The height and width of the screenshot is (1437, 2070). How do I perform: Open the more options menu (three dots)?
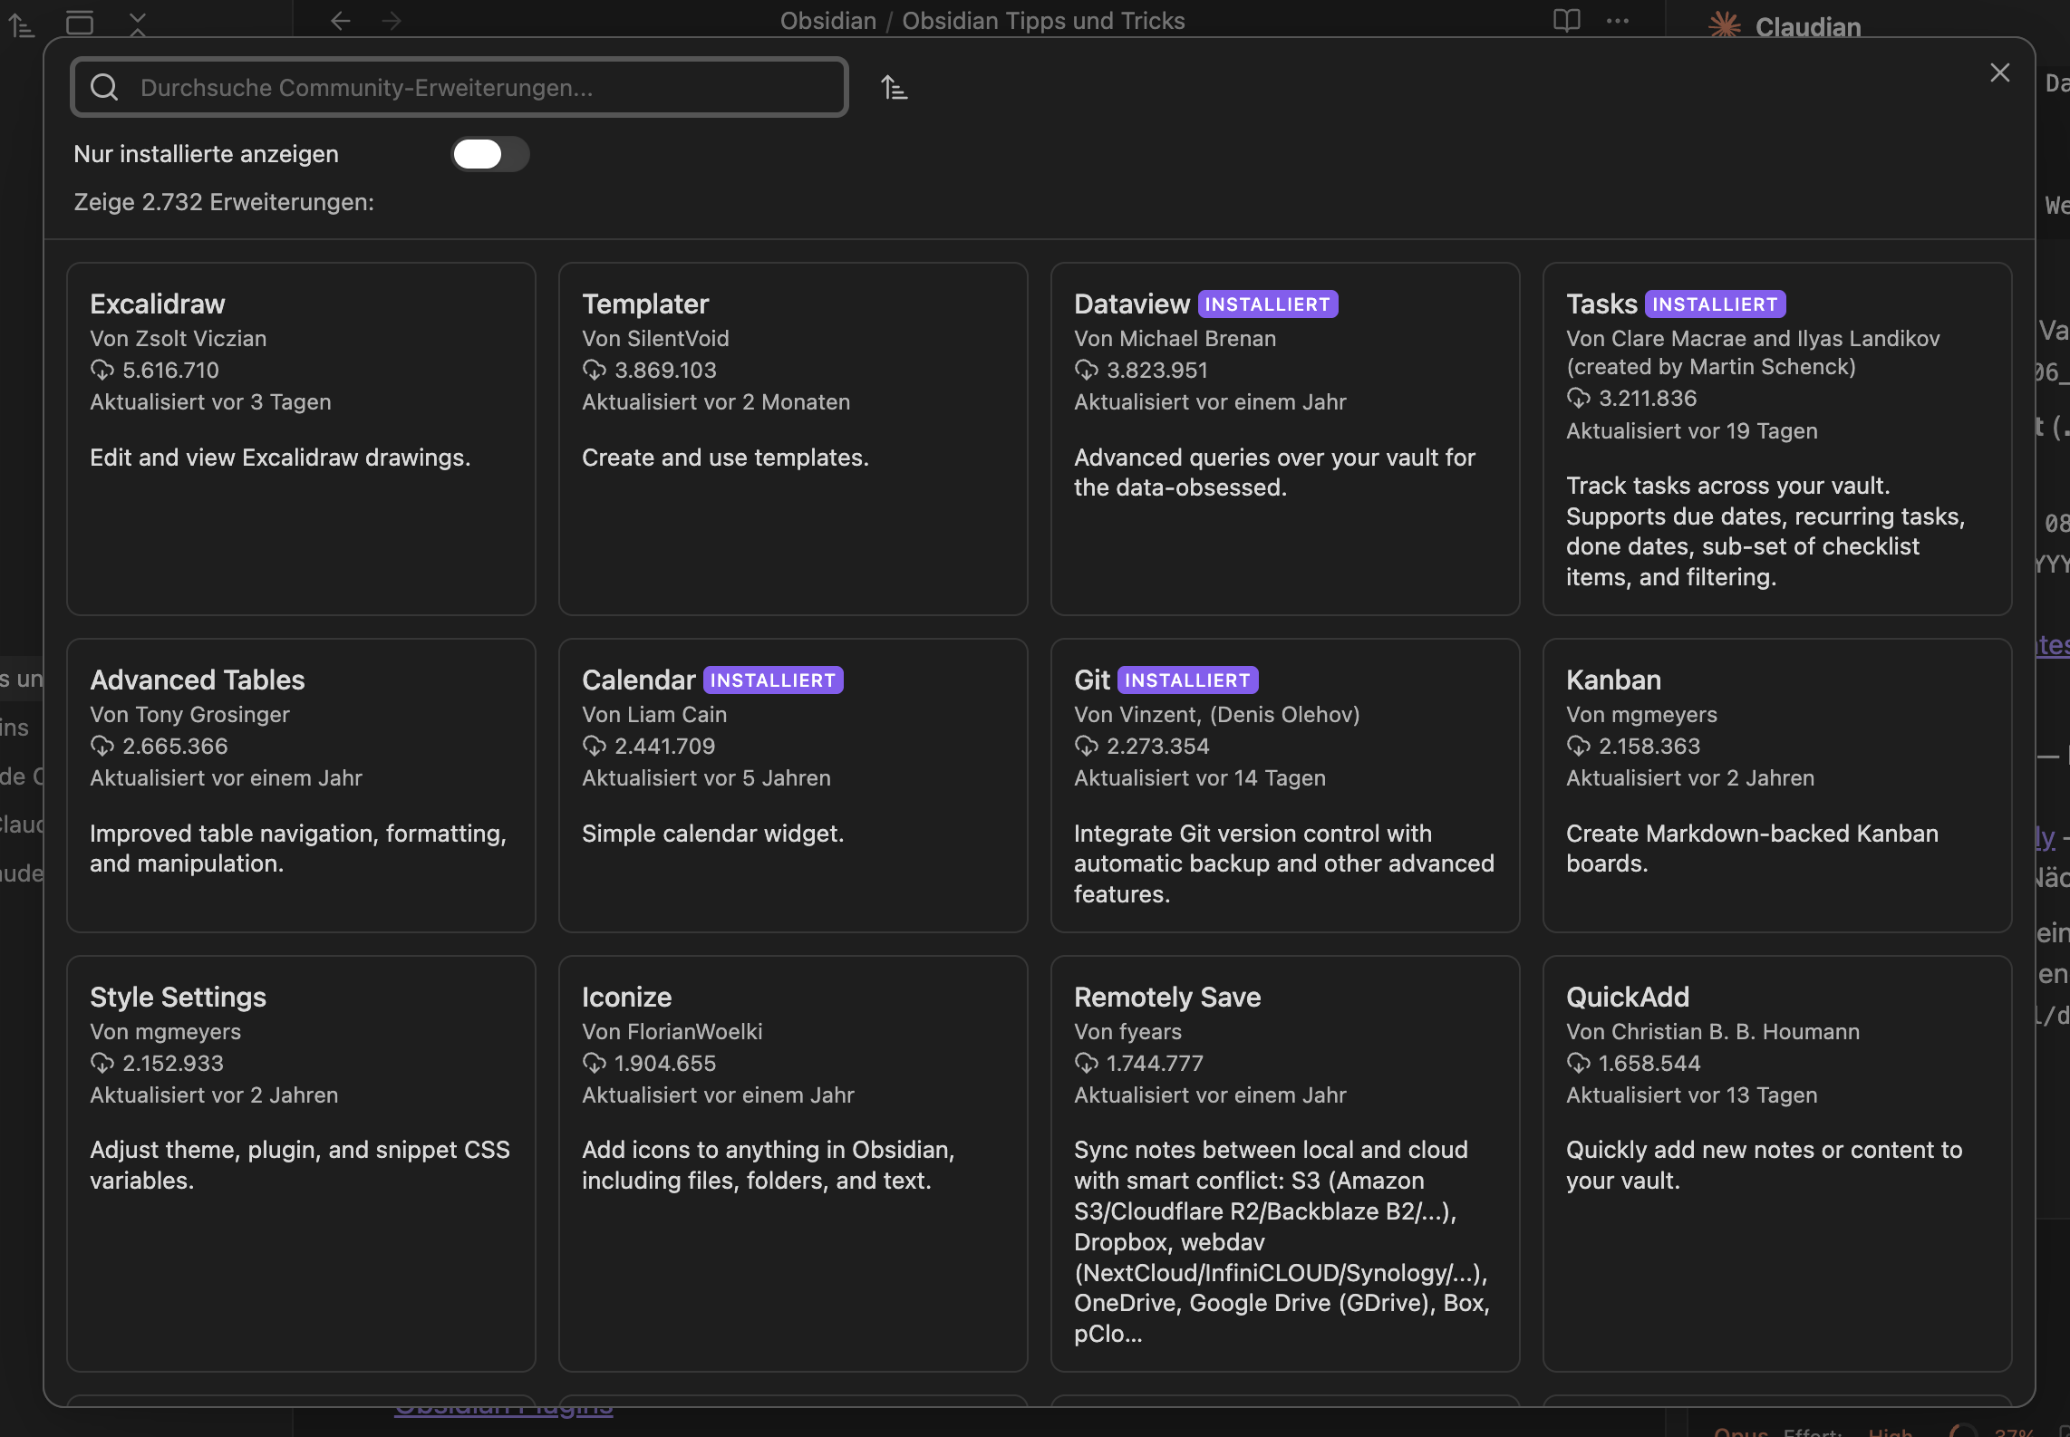[x=1618, y=21]
